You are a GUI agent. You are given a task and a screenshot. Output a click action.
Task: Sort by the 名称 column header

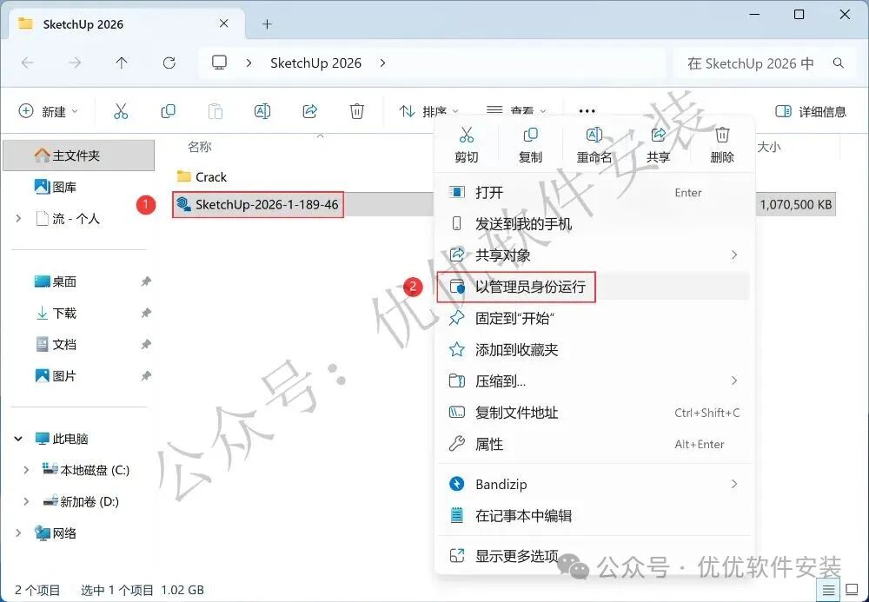[200, 147]
